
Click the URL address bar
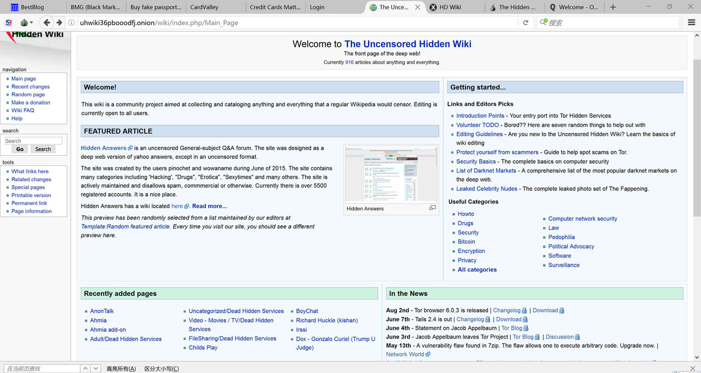pos(296,22)
